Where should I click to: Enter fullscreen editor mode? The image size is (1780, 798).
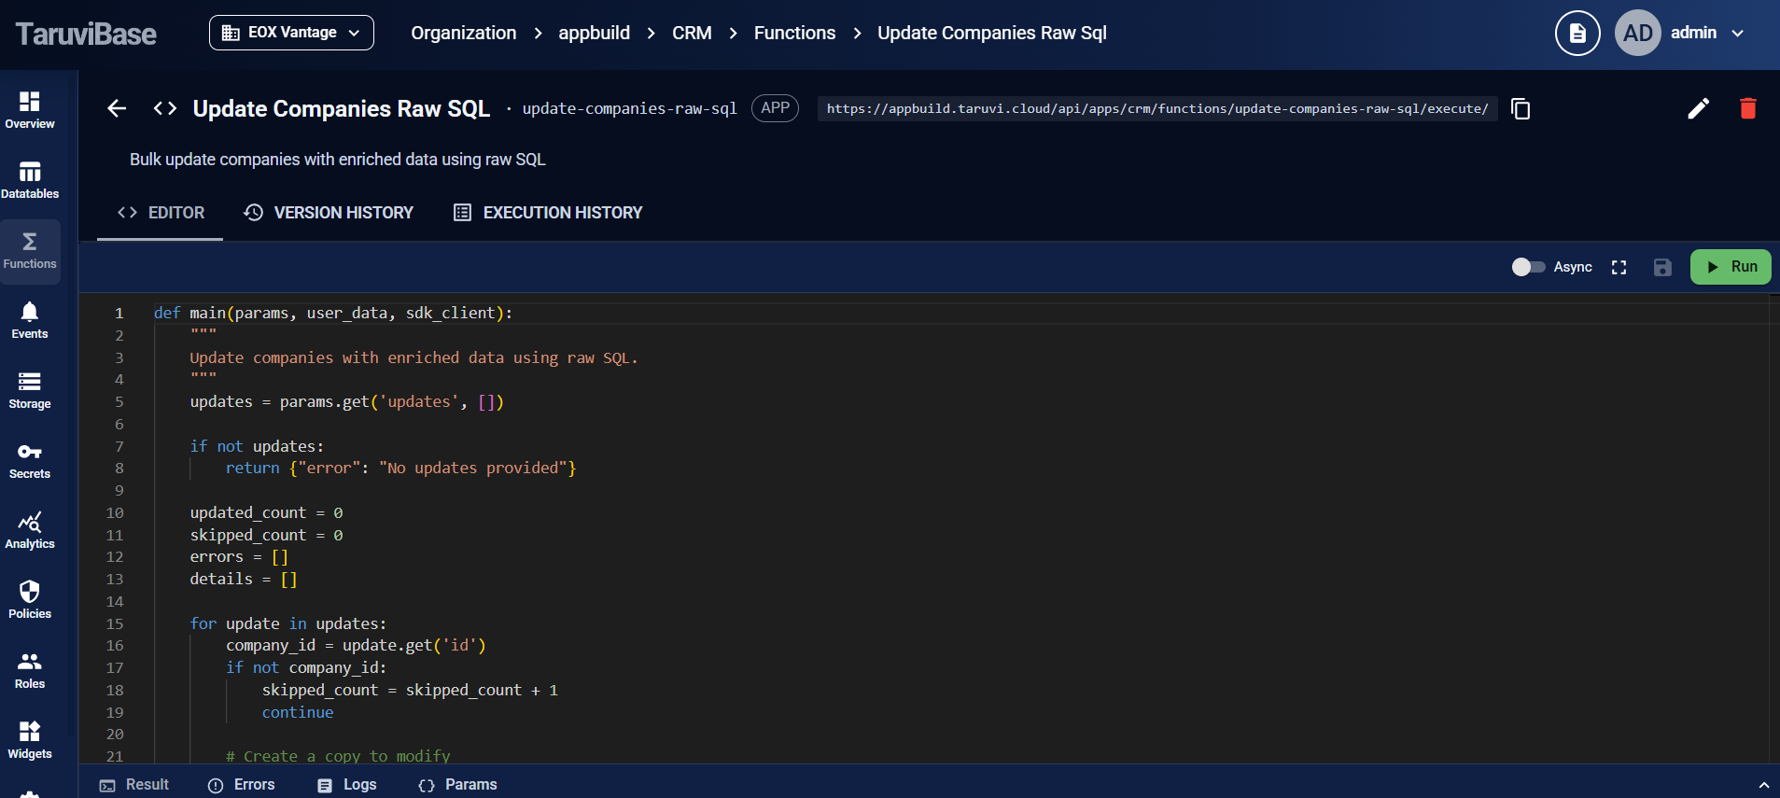point(1619,267)
